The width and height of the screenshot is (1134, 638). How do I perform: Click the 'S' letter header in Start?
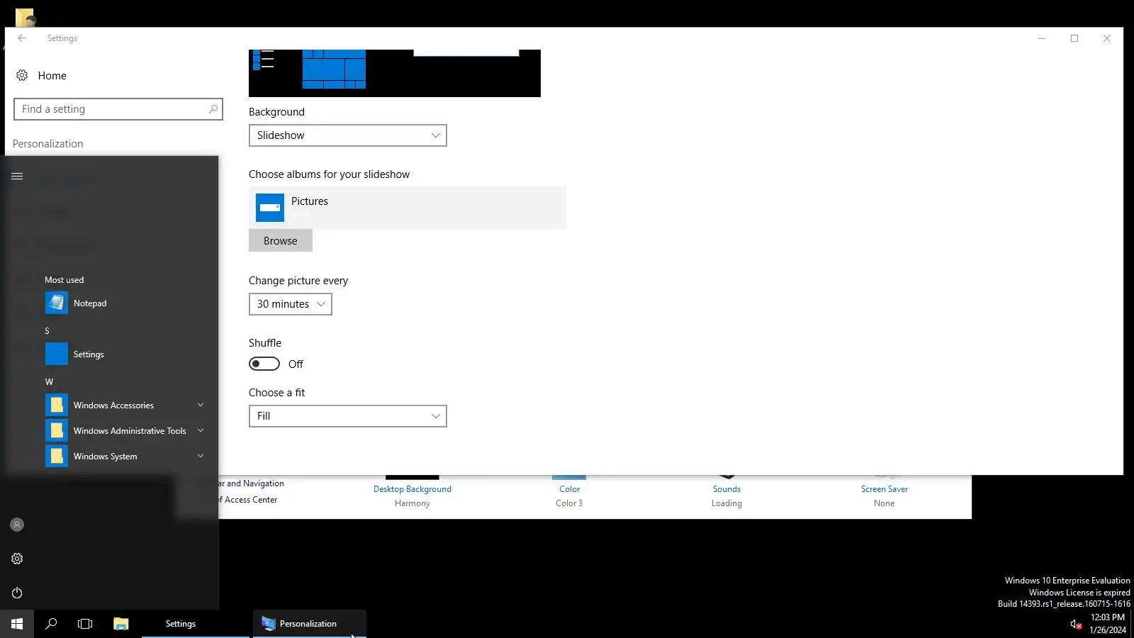(47, 331)
